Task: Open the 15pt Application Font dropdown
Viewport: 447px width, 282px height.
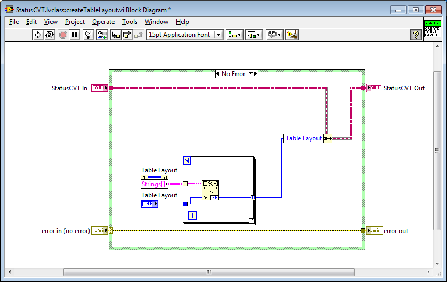Action: (185, 35)
